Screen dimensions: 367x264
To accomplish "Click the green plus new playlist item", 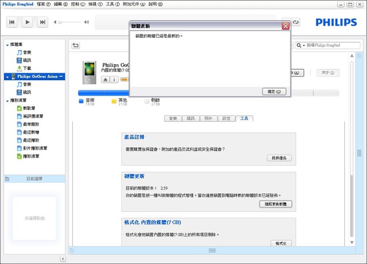I will [26, 108].
